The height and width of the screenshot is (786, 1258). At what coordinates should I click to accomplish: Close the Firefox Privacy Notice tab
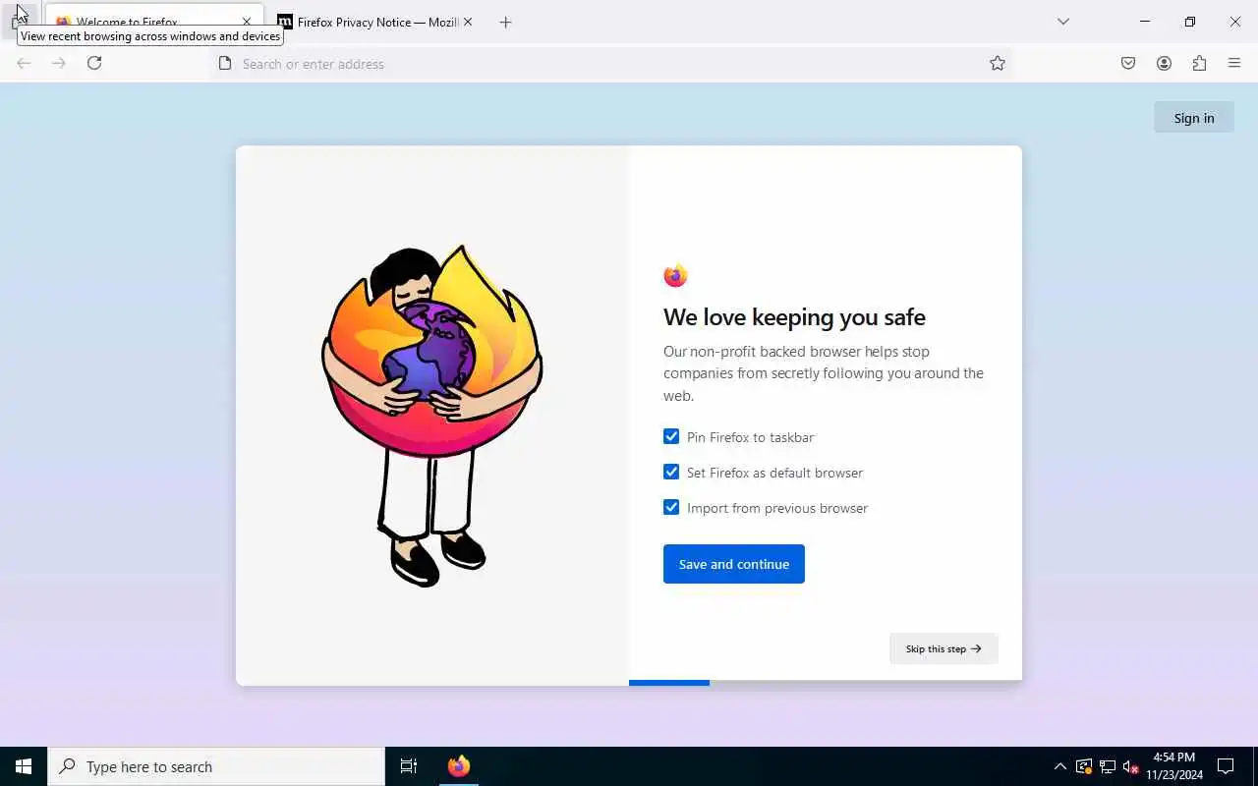coord(468,22)
